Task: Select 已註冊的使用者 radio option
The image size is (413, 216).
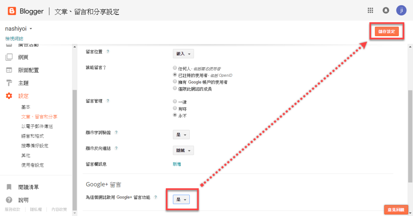Action: (x=175, y=75)
